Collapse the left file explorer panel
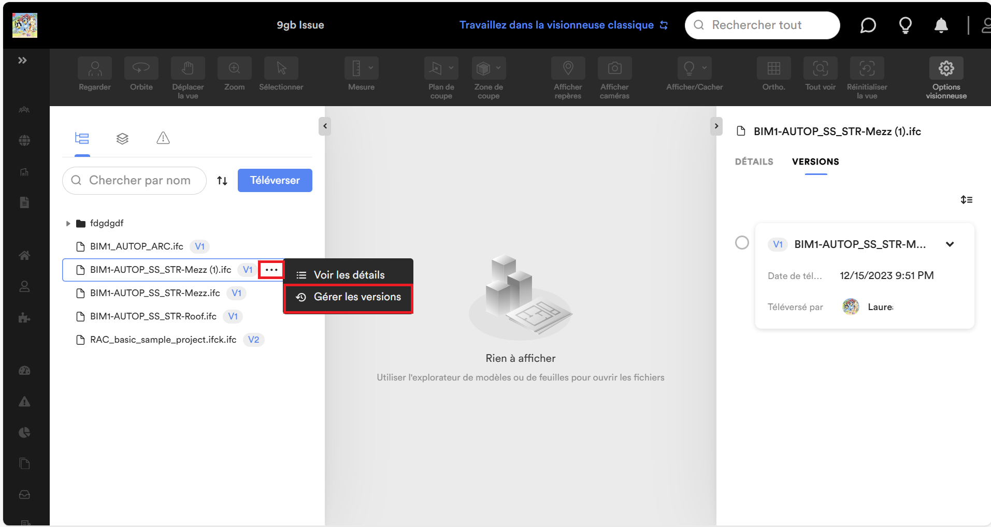This screenshot has width=991, height=527. [325, 126]
